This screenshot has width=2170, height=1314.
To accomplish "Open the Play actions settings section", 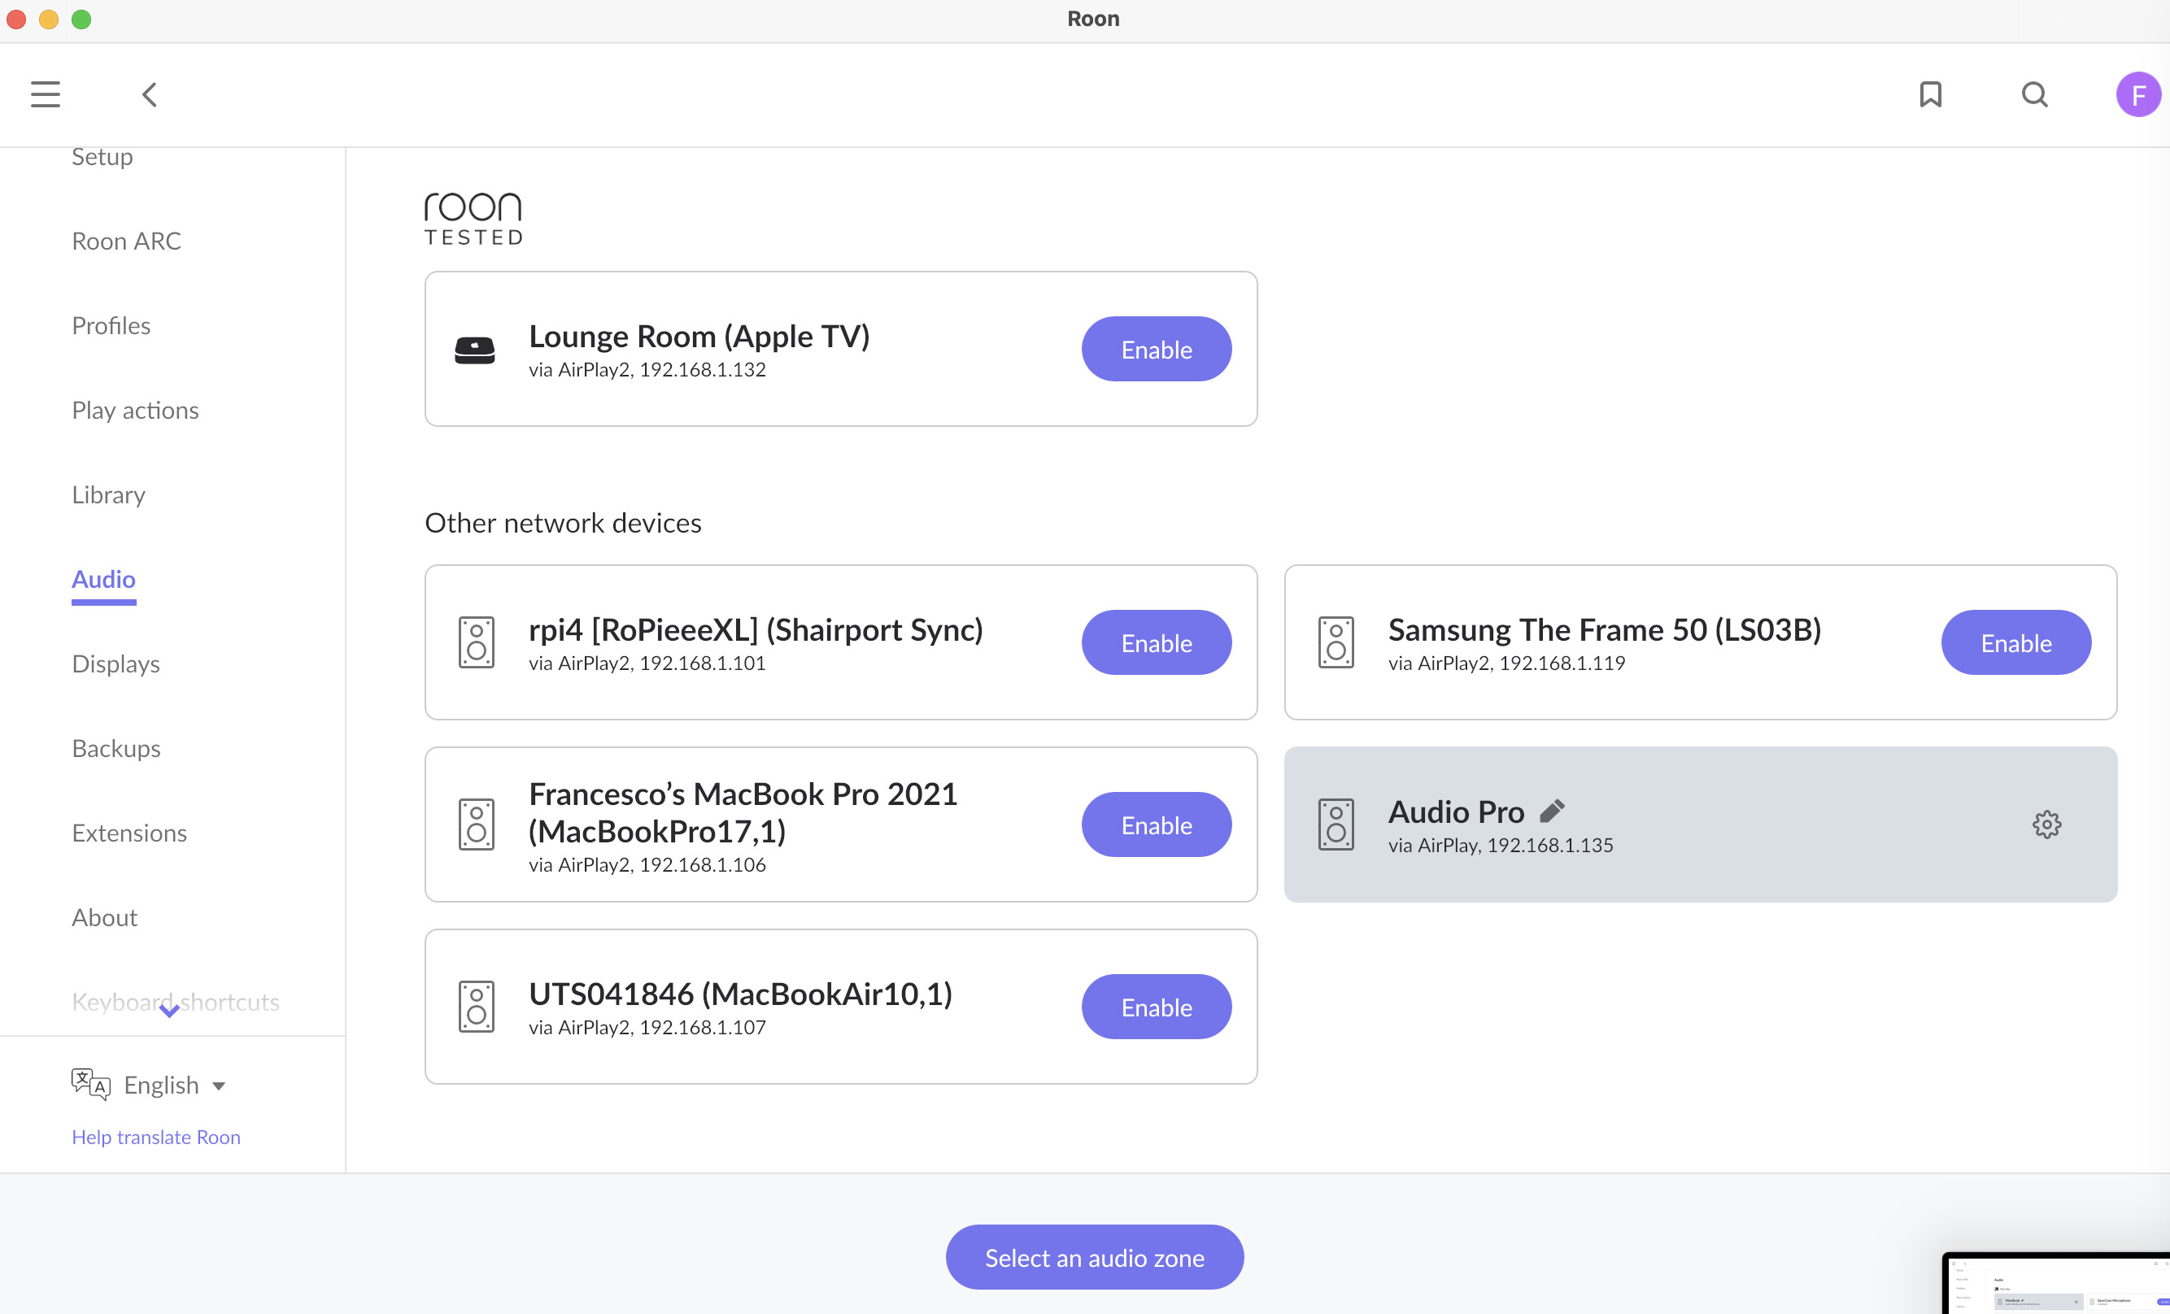I will (x=135, y=411).
